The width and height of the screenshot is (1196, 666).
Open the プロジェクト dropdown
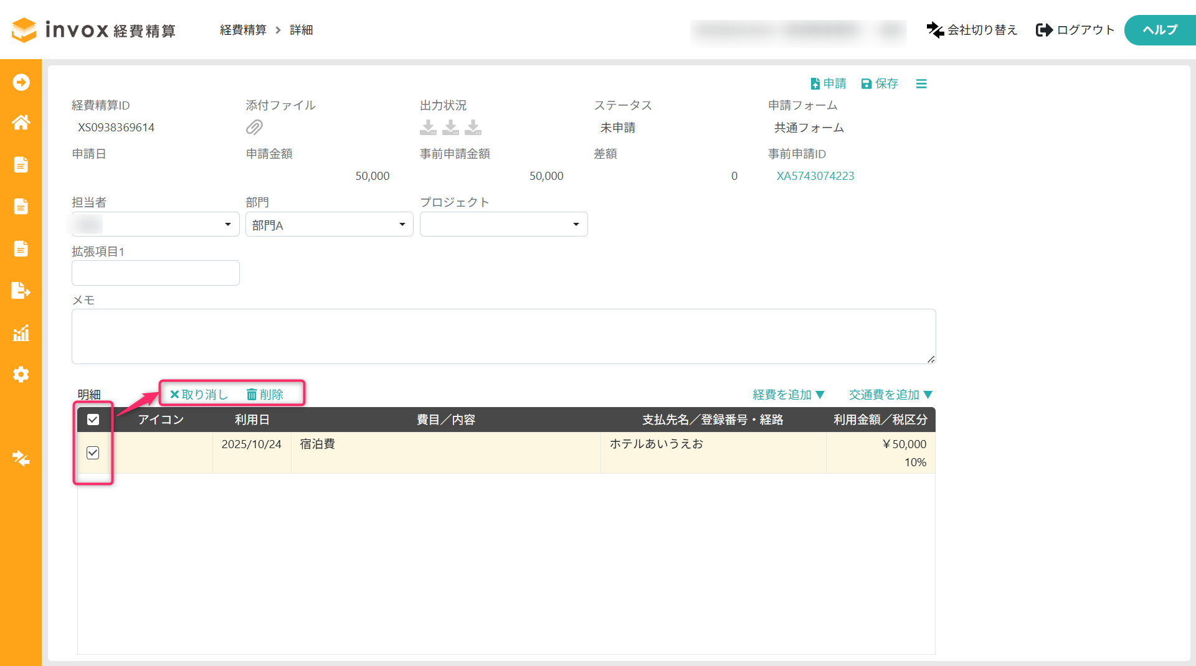(503, 224)
